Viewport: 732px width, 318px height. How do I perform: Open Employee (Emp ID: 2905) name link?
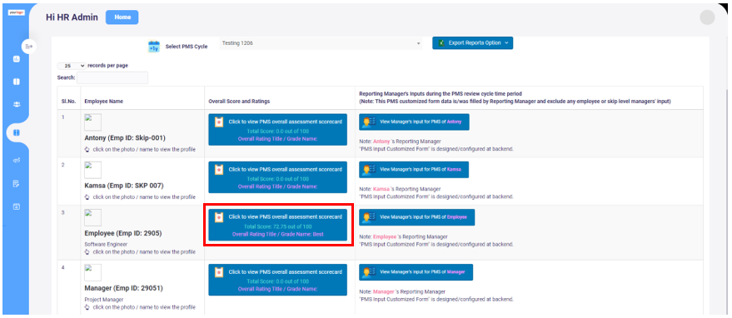pos(123,233)
